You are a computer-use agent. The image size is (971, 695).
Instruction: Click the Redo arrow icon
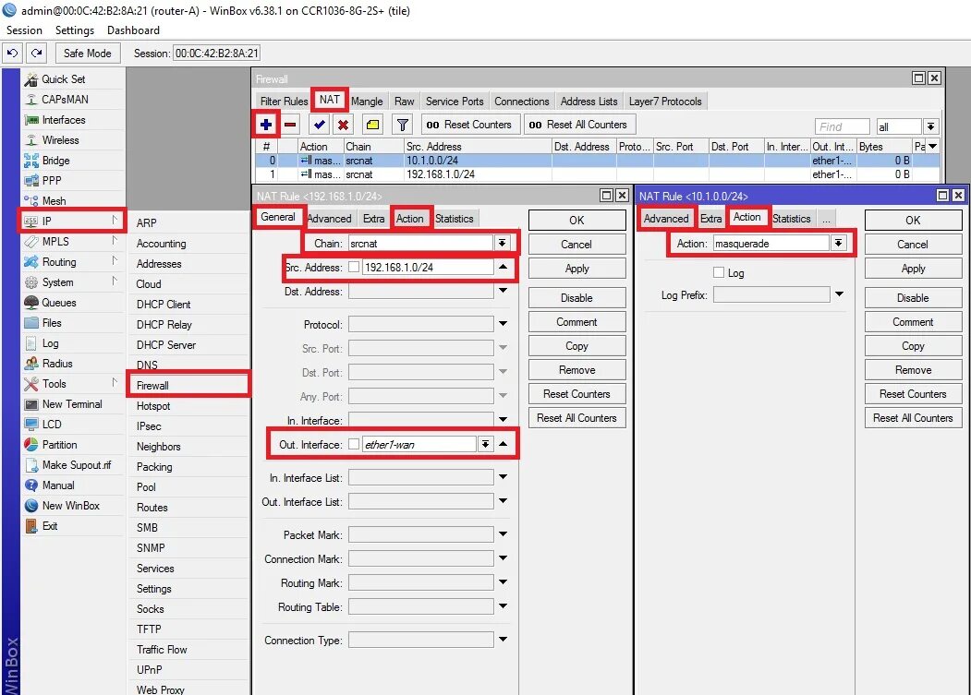click(37, 54)
